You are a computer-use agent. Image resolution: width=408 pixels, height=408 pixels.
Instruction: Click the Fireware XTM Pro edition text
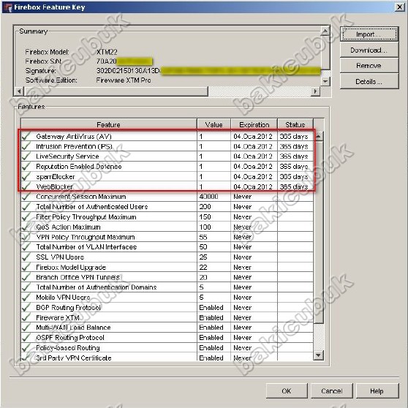pyautogui.click(x=124, y=80)
